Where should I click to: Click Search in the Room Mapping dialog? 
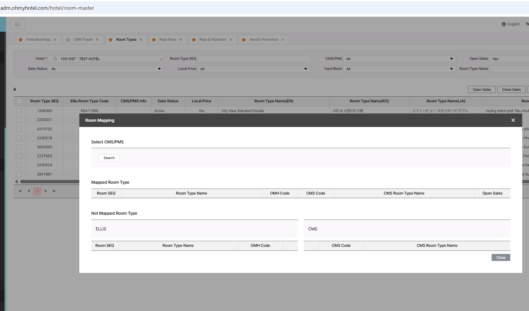pos(109,158)
